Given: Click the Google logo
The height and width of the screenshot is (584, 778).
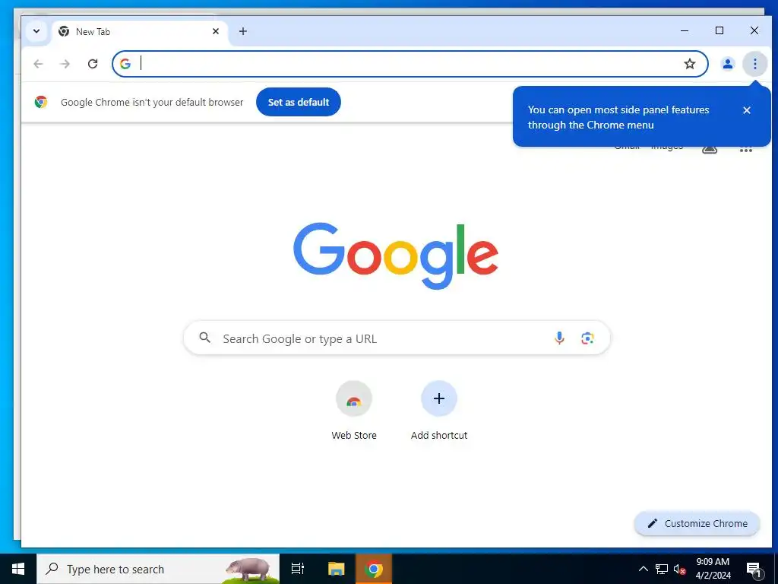Looking at the screenshot, I should [x=395, y=255].
